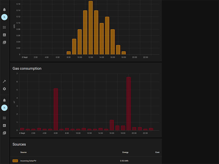219x164 pixels.
Task: Select the solar bar at 10:00 reaching 0.08
Action: [x=80, y=42]
